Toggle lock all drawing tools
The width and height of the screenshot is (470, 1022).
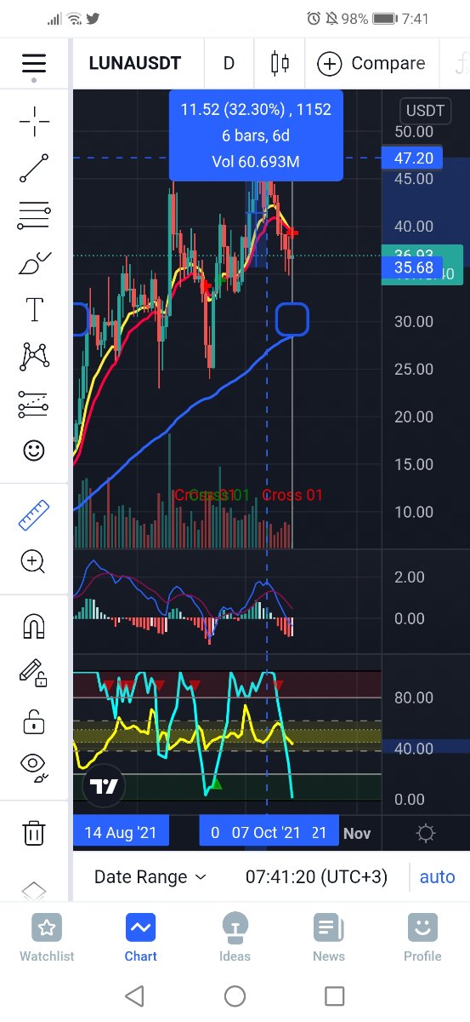pos(34,722)
